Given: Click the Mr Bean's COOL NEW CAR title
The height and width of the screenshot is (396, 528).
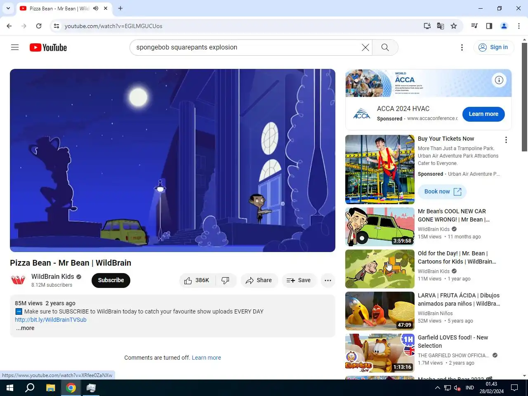Looking at the screenshot, I should click(x=454, y=215).
